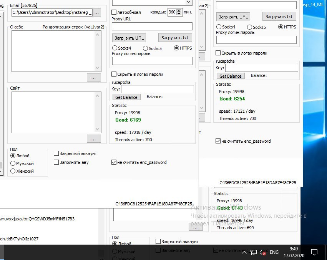Image resolution: width=327 pixels, height=260 pixels.
Task: Click the browse button under Сайт box
Action: 94,138
